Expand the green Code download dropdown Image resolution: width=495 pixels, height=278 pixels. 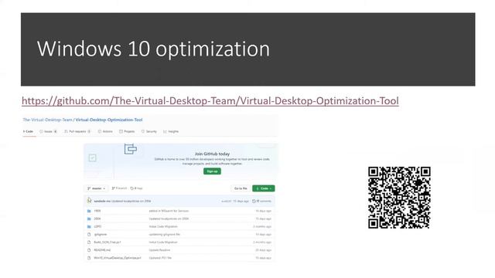(264, 188)
